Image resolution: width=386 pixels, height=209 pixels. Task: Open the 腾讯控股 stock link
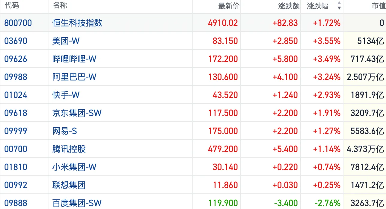click(69, 149)
